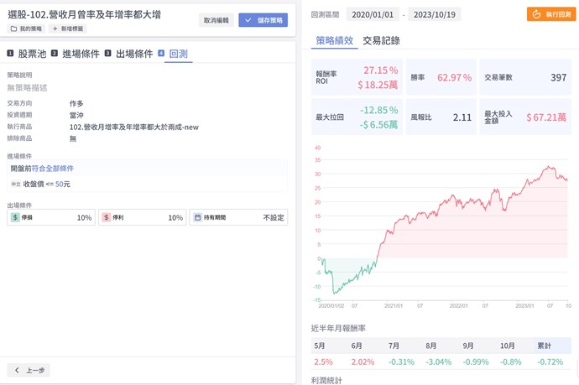The height and width of the screenshot is (385, 579).
Task: Click the 持有期間 不設定 field
Action: tap(273, 217)
